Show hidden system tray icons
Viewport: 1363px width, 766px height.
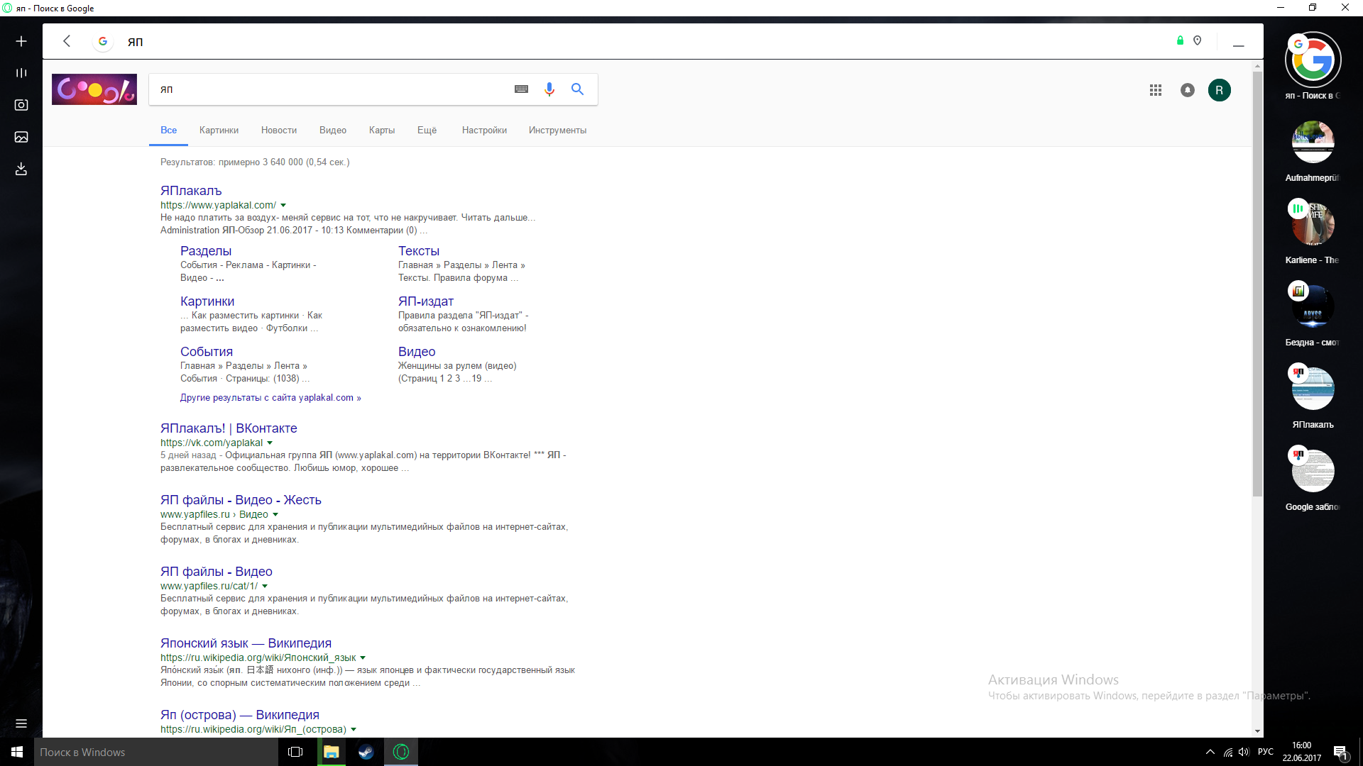coord(1210,752)
